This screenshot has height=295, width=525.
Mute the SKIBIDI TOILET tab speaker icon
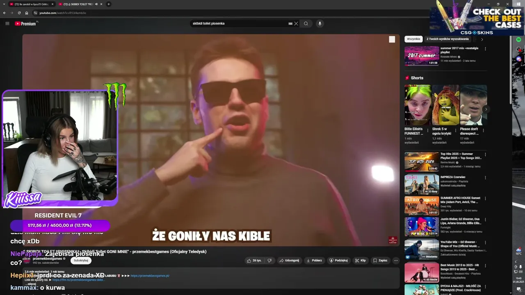[96, 4]
